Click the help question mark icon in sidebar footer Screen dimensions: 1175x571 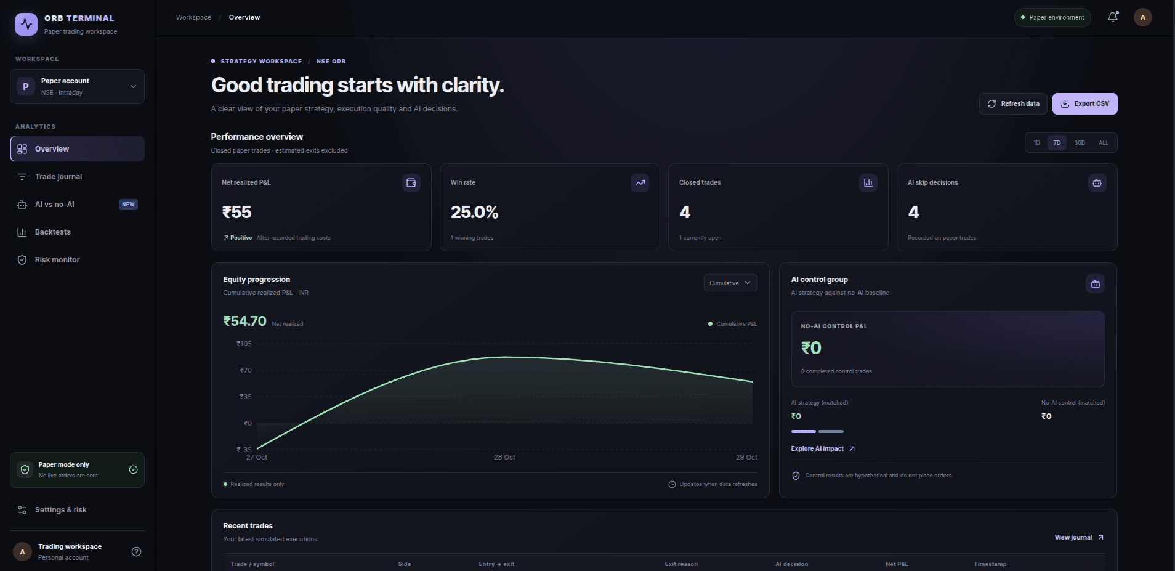137,551
